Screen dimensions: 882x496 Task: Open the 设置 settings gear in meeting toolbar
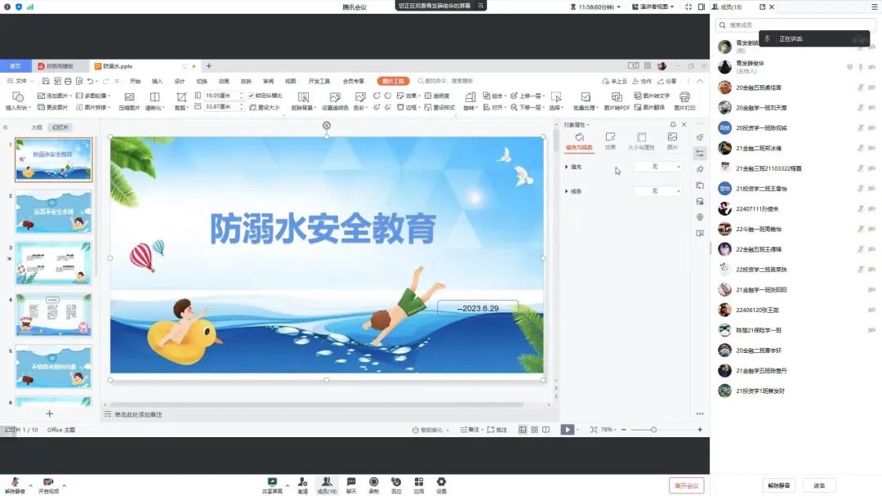pyautogui.click(x=441, y=482)
